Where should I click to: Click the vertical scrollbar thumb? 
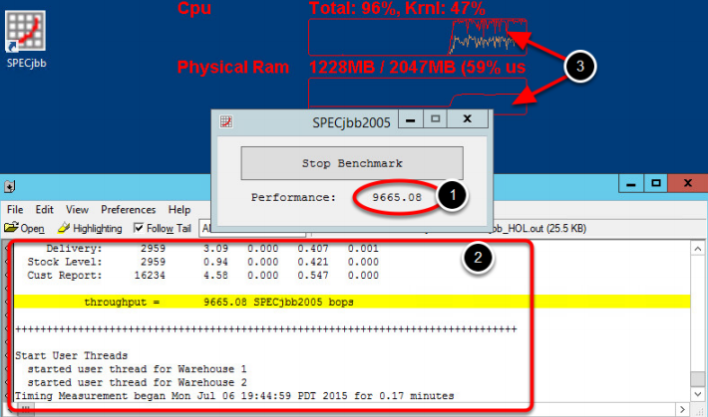698,378
